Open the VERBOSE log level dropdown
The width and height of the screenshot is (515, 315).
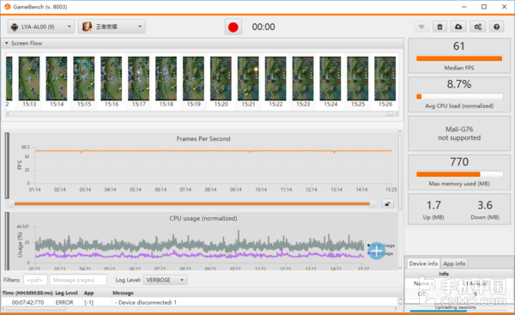click(165, 280)
